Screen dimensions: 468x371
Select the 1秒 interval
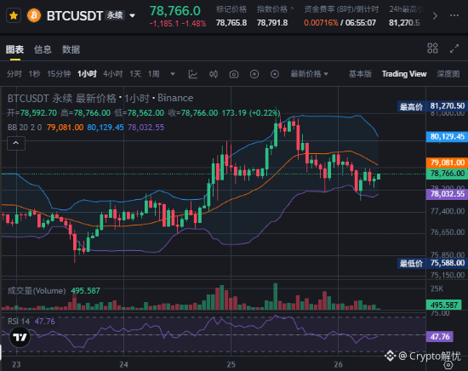(x=34, y=74)
